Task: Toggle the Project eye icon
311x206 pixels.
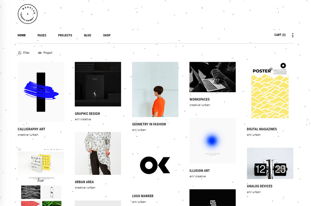Action: click(40, 53)
